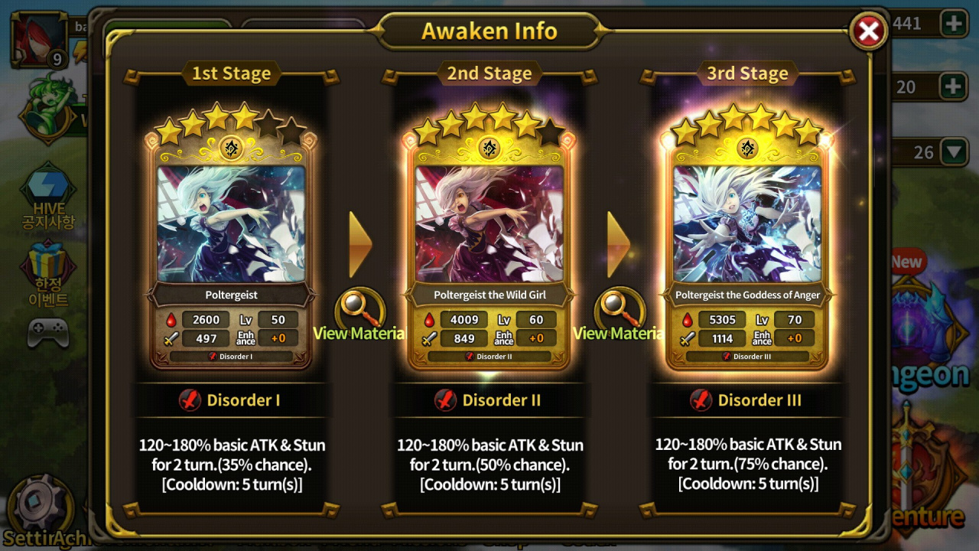Image resolution: width=979 pixels, height=551 pixels.
Task: Close the Awaken Info popup
Action: click(869, 31)
